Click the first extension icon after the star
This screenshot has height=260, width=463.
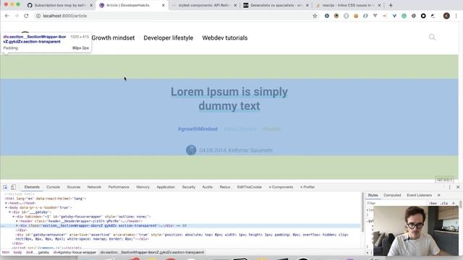(326, 16)
